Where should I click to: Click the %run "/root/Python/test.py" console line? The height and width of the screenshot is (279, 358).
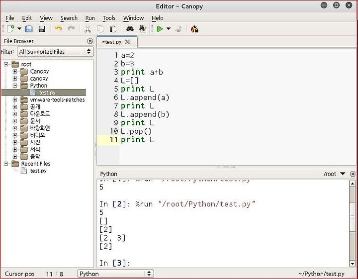pyautogui.click(x=178, y=204)
